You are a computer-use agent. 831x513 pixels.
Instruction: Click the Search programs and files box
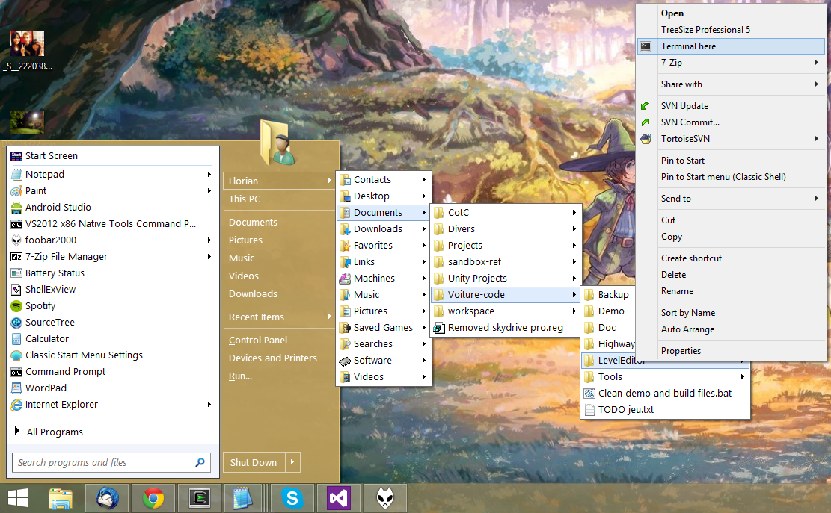pyautogui.click(x=103, y=463)
